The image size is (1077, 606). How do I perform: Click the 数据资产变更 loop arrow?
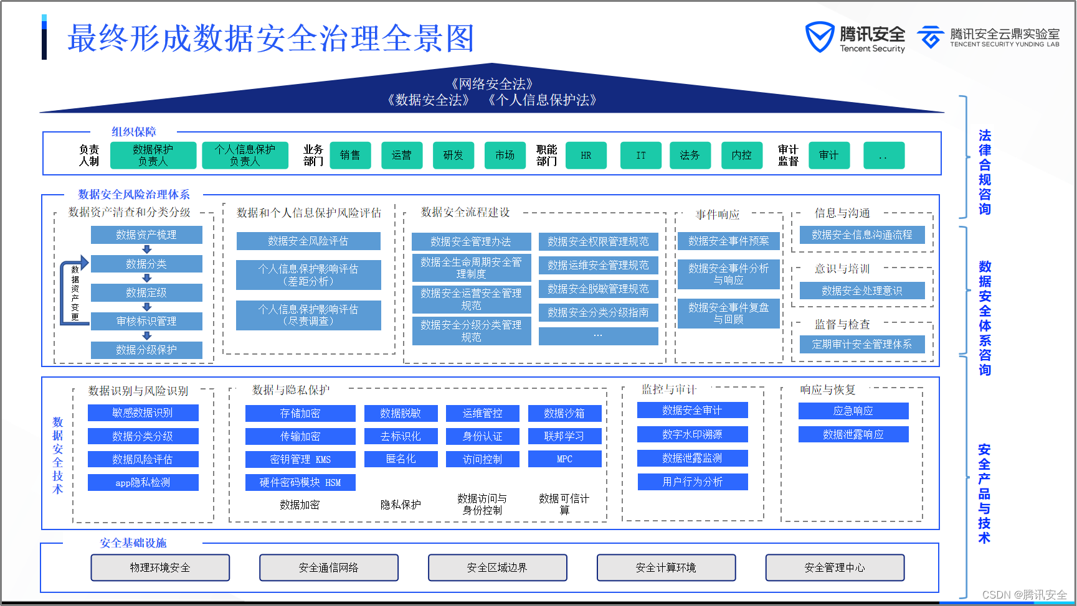pos(75,291)
